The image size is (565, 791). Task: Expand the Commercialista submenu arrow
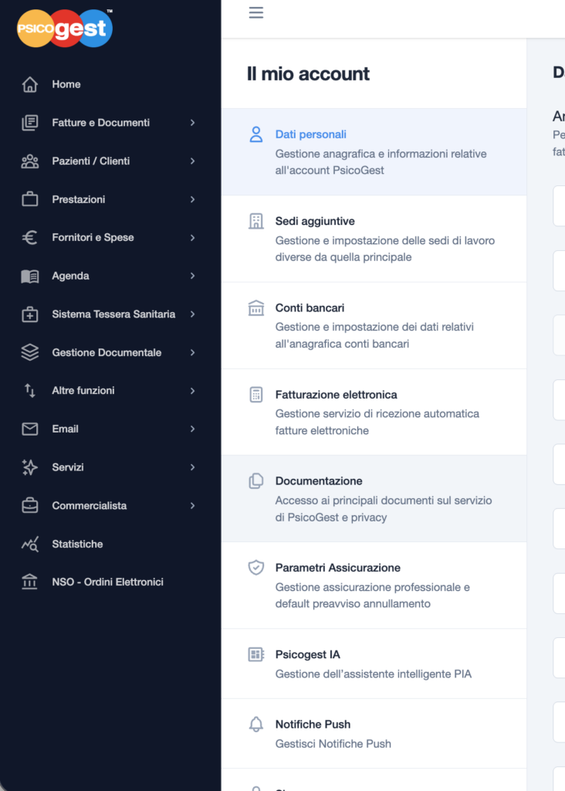coord(192,506)
